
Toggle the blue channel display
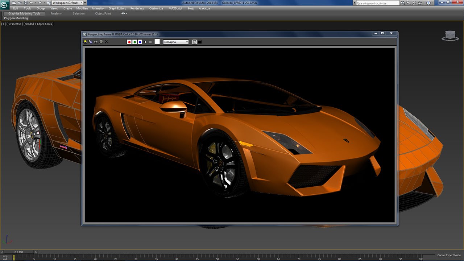click(140, 42)
